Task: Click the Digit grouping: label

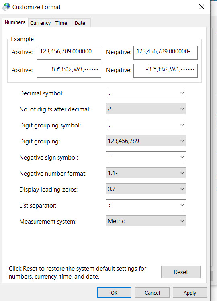Action: (x=40, y=141)
